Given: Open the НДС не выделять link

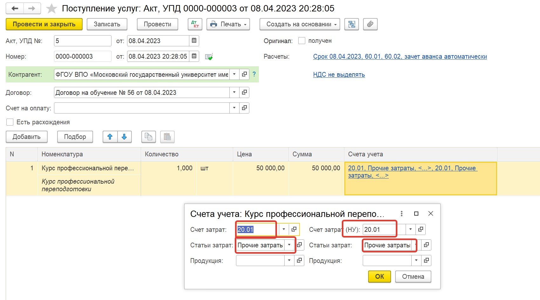Looking at the screenshot, I should [x=339, y=75].
